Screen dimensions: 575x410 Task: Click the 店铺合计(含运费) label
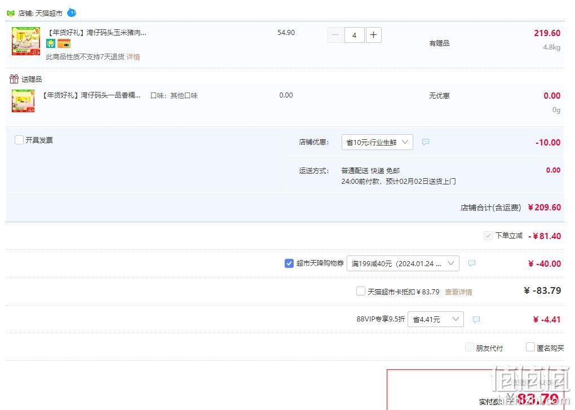[x=490, y=208]
